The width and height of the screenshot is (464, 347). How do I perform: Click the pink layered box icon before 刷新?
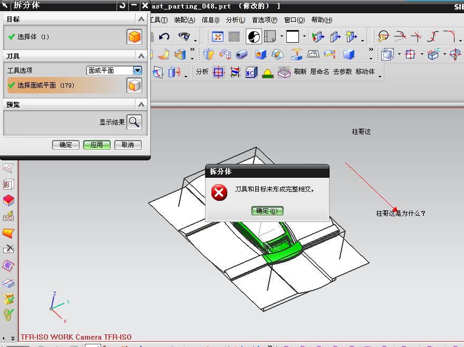point(284,72)
